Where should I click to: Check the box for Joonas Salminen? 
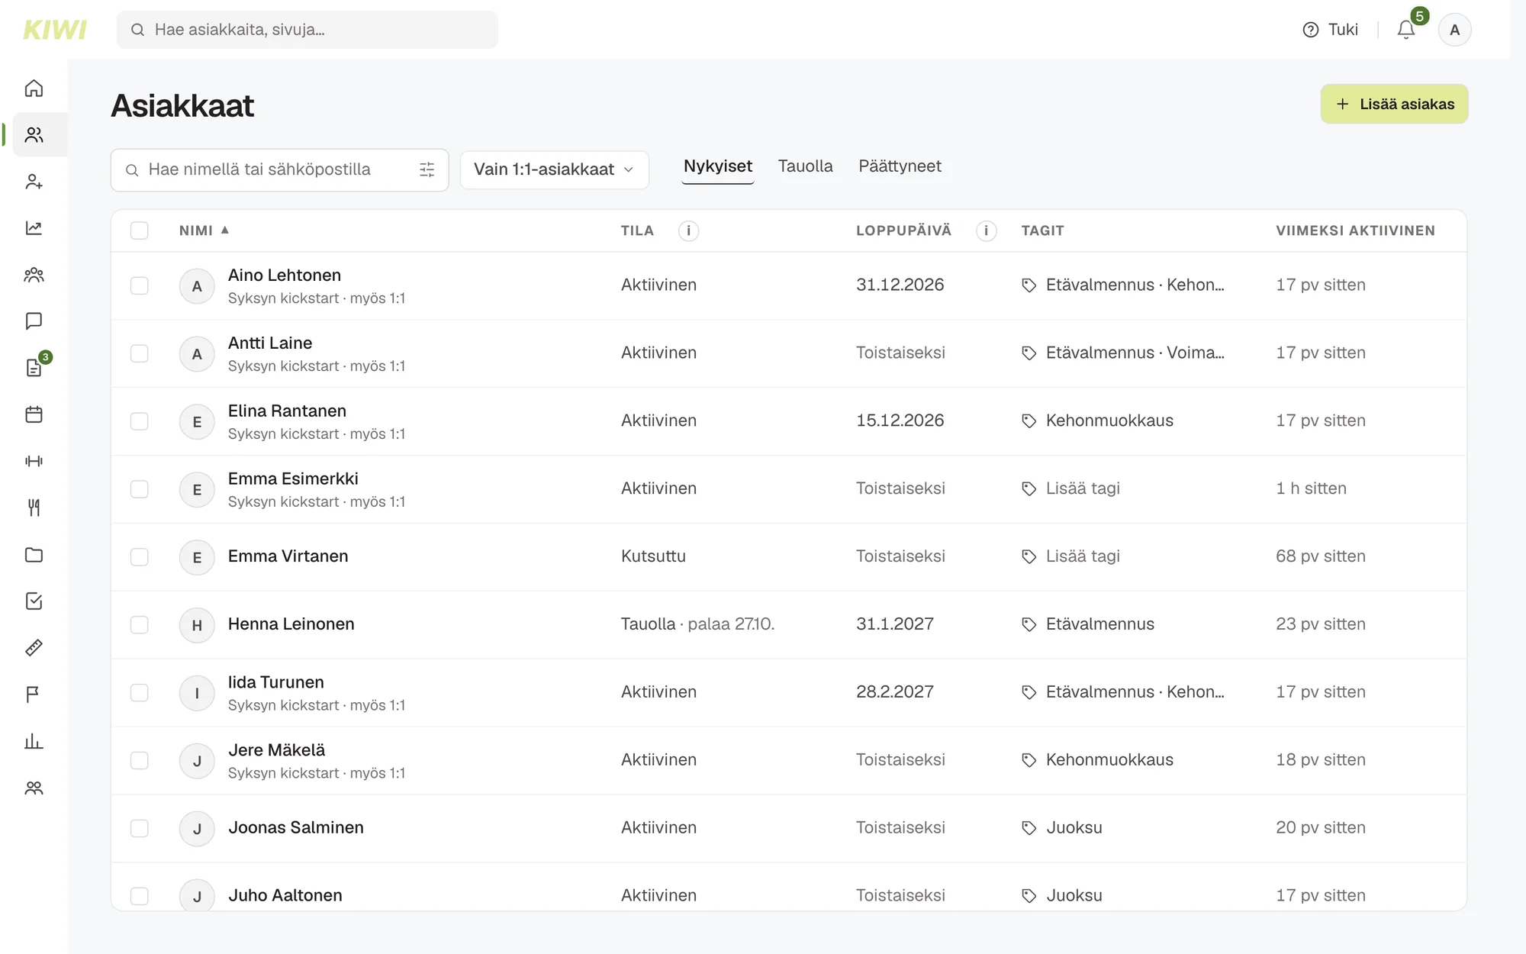click(139, 828)
